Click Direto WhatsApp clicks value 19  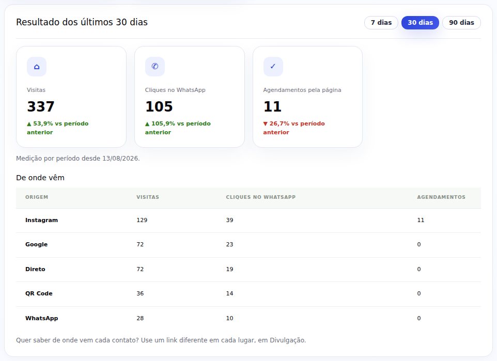(229, 269)
